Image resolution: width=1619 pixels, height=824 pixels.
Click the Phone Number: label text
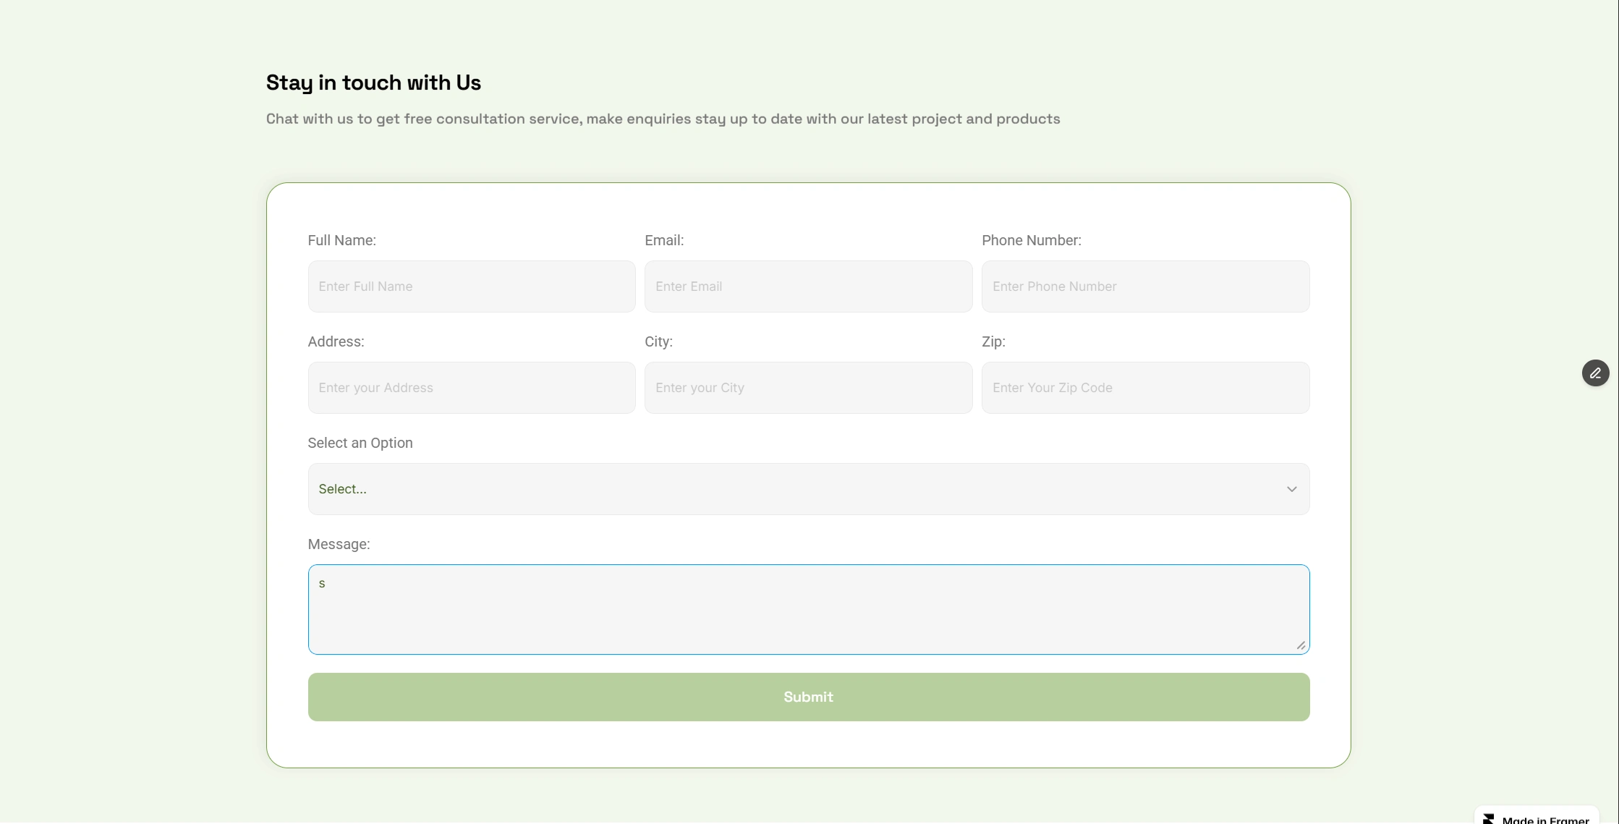(x=1031, y=240)
